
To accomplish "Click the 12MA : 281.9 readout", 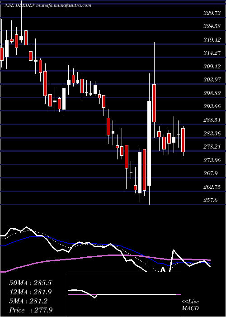I will (30, 292).
